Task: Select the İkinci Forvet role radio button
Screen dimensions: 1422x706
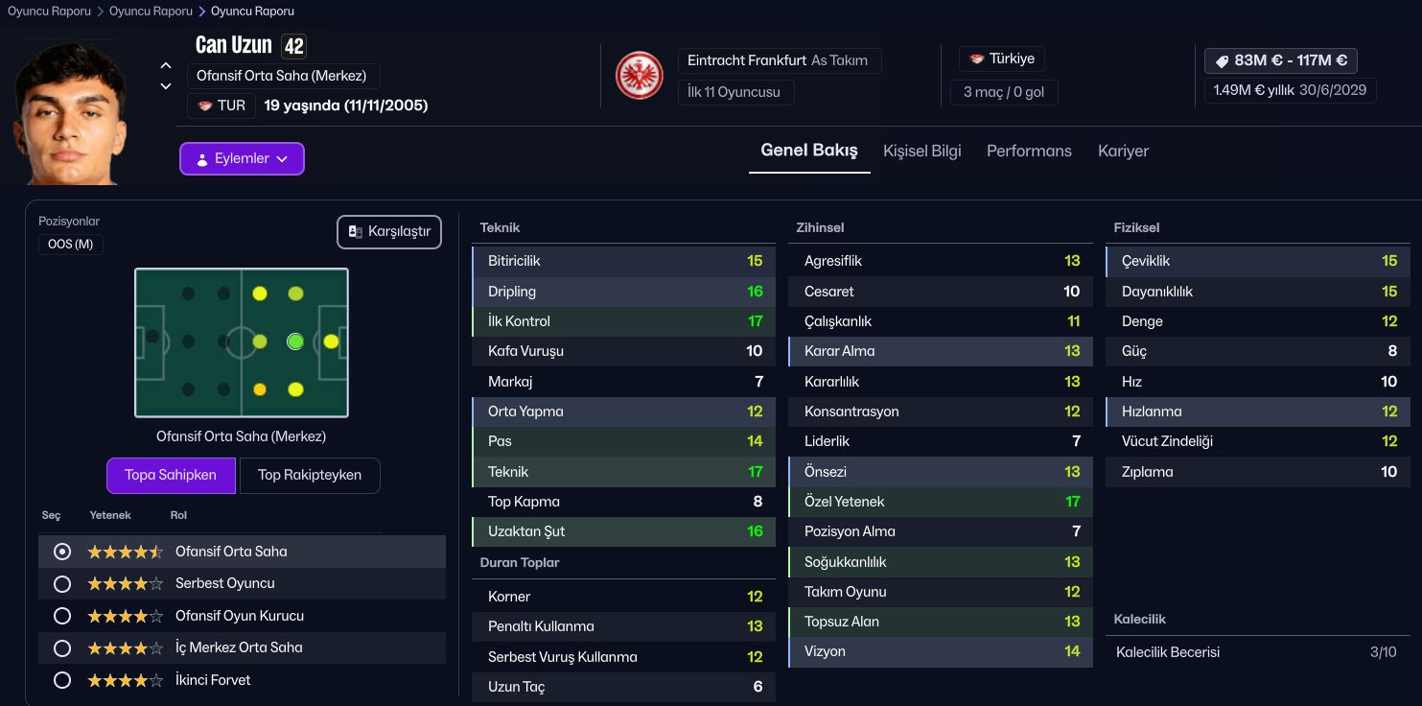Action: (x=62, y=680)
